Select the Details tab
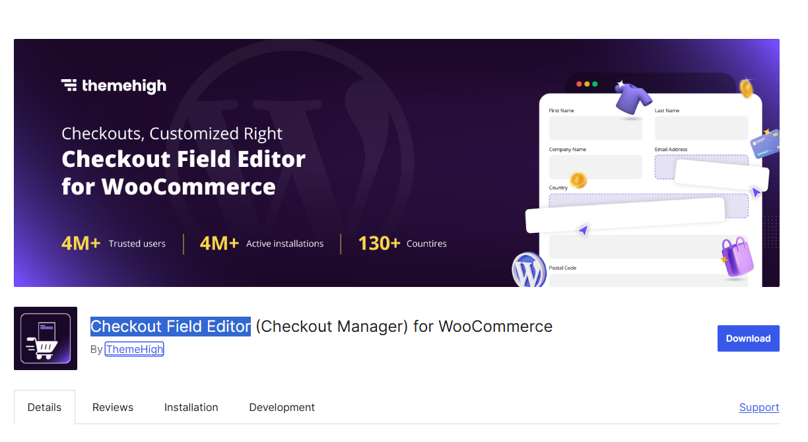Viewport: 808px width, 442px height. pyautogui.click(x=44, y=407)
